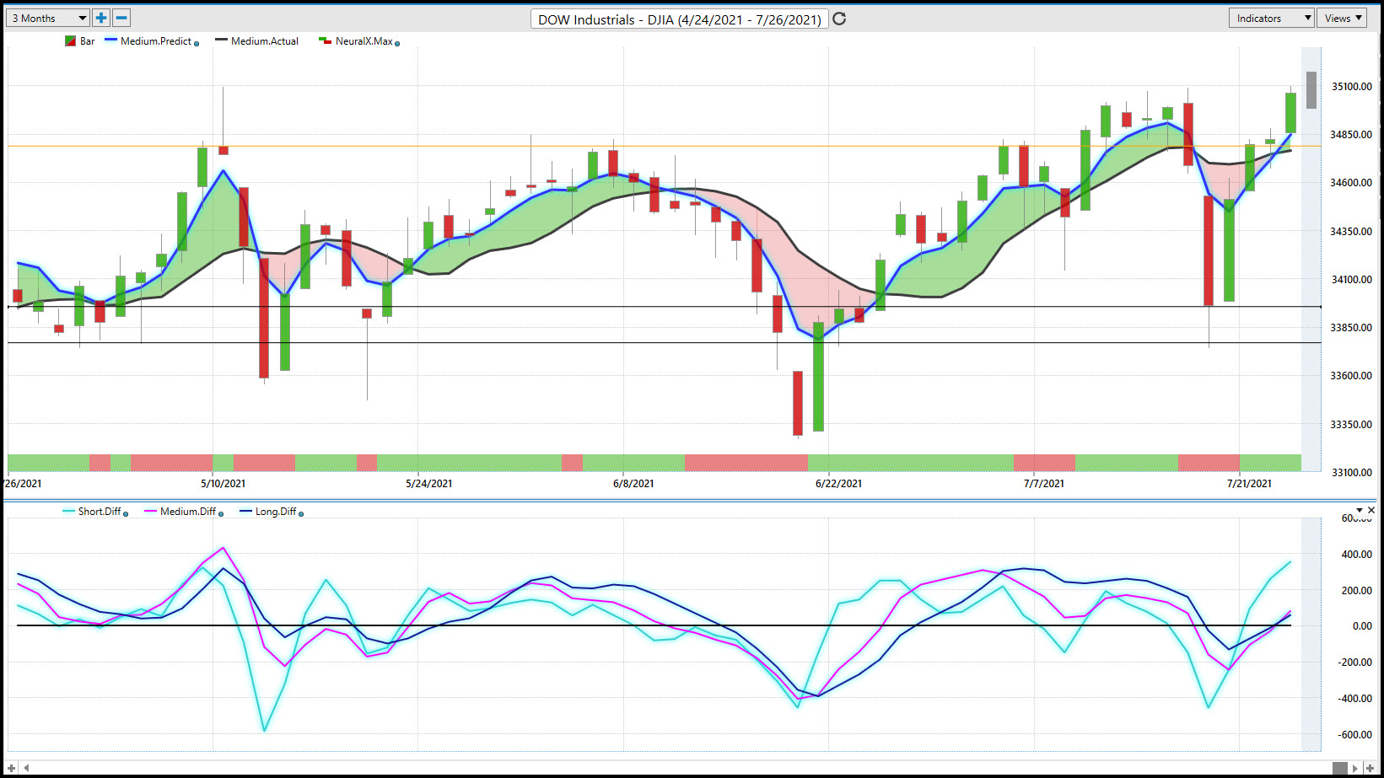This screenshot has height=778, width=1384.
Task: Click the 33350.00 price axis label
Action: [x=1352, y=425]
